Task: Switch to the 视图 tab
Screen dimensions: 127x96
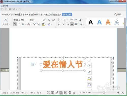Action: (31, 15)
